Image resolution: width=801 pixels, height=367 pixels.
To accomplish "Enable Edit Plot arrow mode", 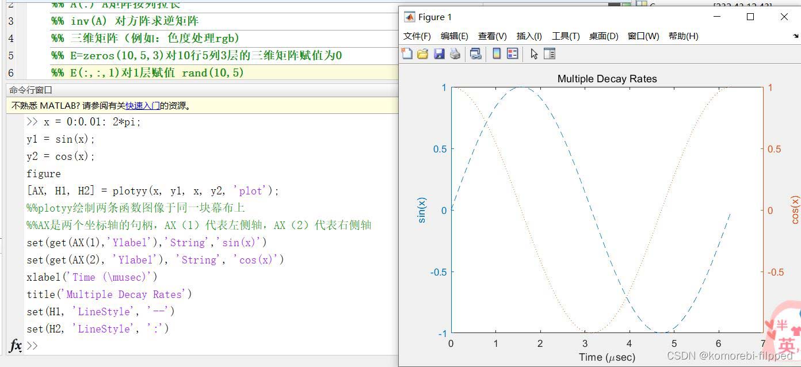I will click(x=534, y=54).
